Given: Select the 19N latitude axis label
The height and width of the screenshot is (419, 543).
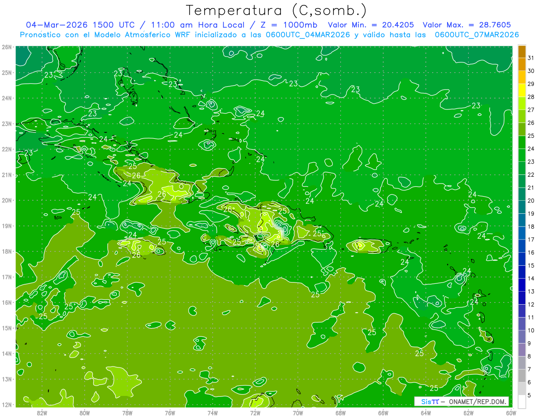Looking at the screenshot, I should click(7, 226).
